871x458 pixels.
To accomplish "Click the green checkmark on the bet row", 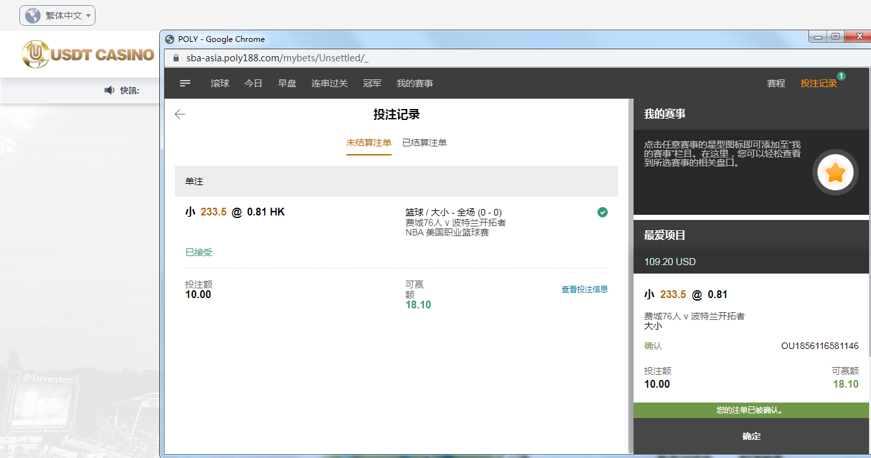I will 603,212.
